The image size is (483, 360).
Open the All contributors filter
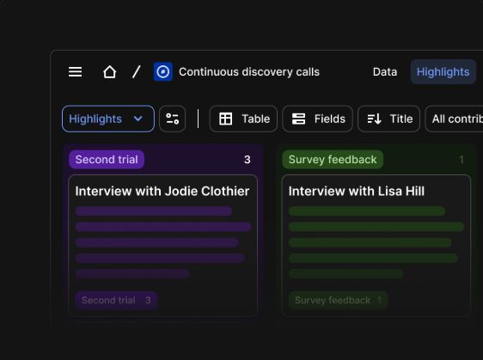tap(455, 119)
